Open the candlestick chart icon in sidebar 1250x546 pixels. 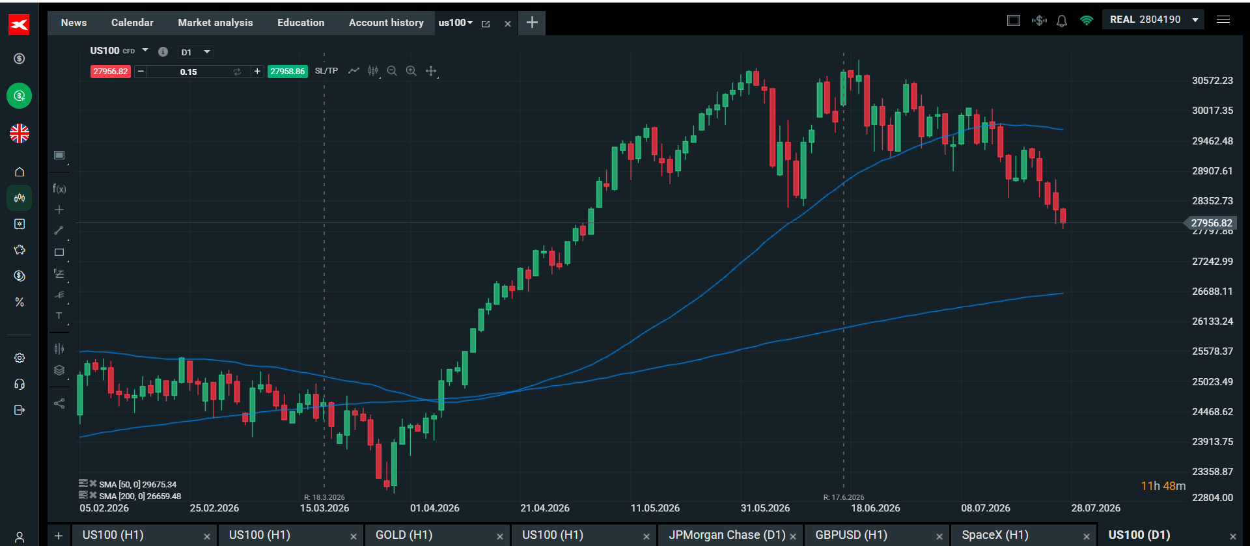click(x=20, y=198)
